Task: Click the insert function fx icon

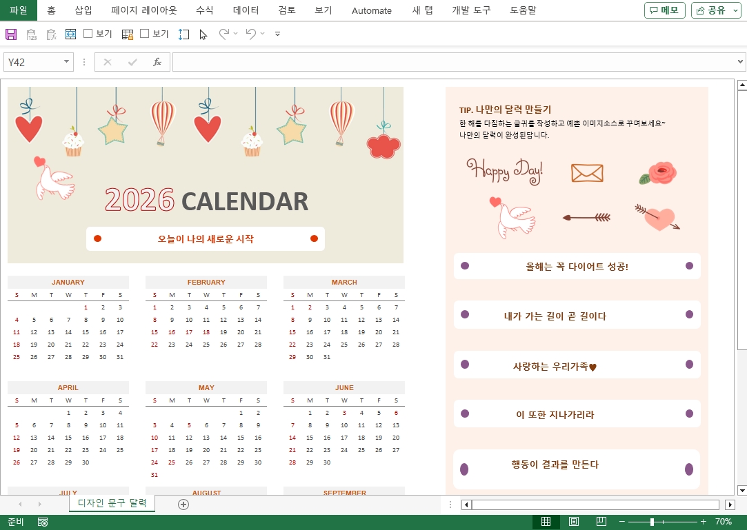Action: (157, 62)
